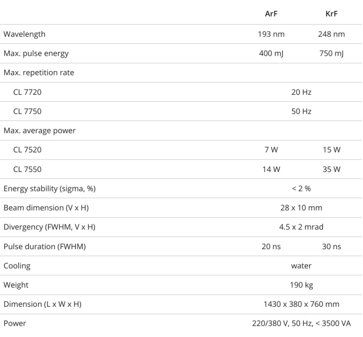The width and height of the screenshot is (363, 337).
Task: Select the CL 7520 row label
Action: pyautogui.click(x=27, y=150)
